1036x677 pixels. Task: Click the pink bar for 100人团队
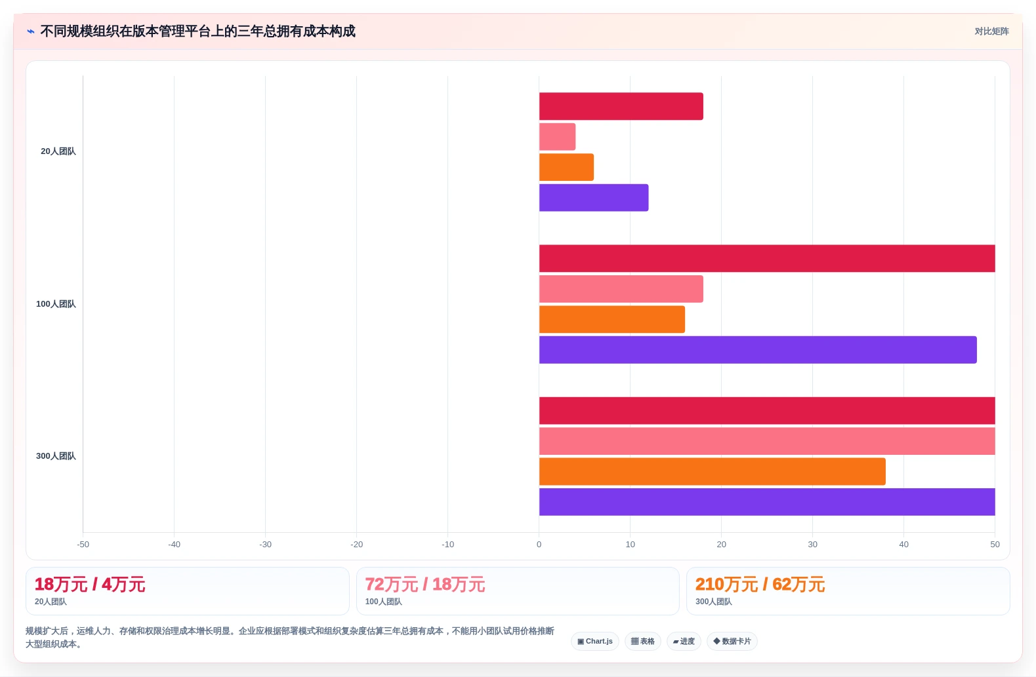pyautogui.click(x=621, y=289)
